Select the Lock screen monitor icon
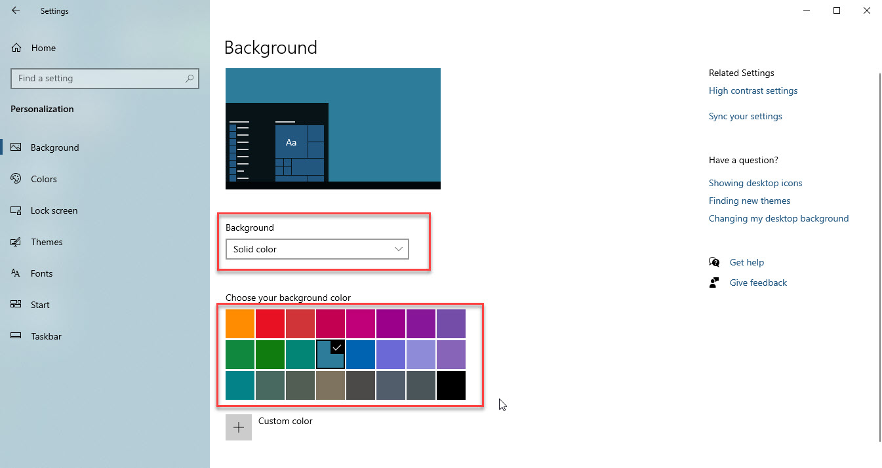 pos(16,210)
